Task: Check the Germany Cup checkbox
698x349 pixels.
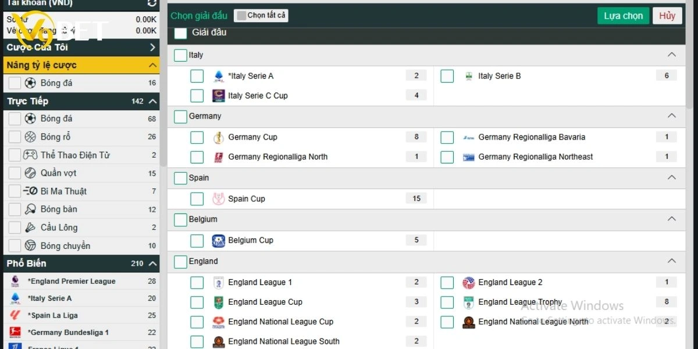Action: [197, 137]
